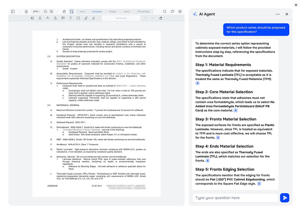Screen dimensions: 301x214
Task: Send the question with arrow button
Action: click(285, 198)
